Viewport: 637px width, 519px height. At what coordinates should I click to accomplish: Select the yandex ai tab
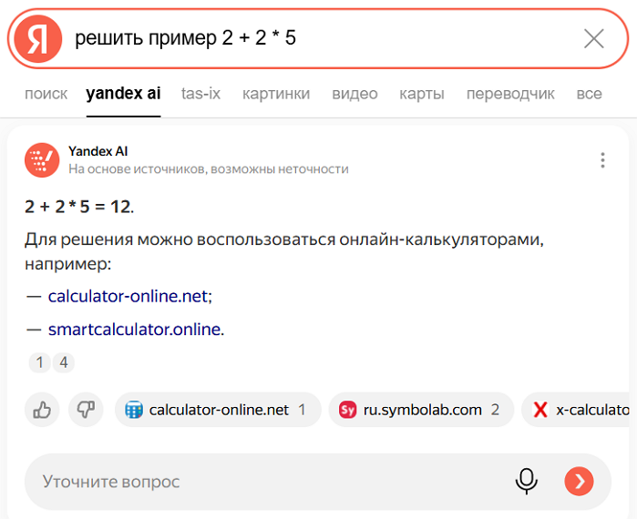(x=124, y=94)
